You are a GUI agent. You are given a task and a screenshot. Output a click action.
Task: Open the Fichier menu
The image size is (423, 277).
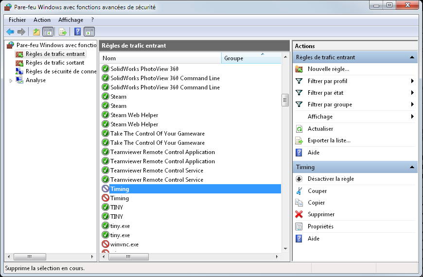(x=18, y=20)
